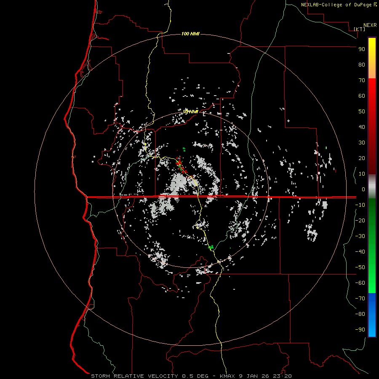Viewport: 379px width, 379px height.
Task: Click the positive "80" scale label
Action: (362, 64)
